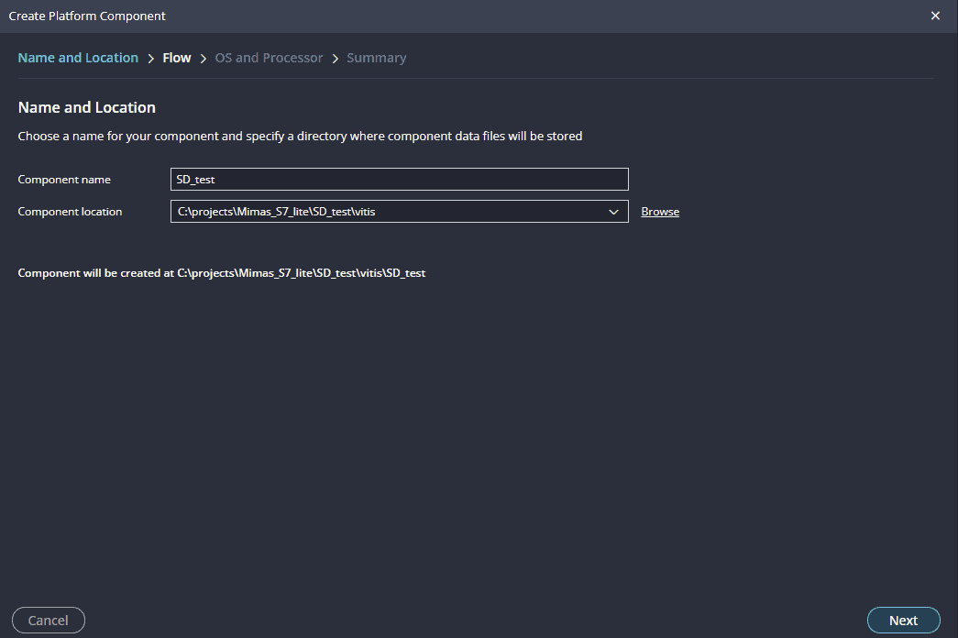
Task: Click the "Component will be created at" message
Action: [x=222, y=273]
